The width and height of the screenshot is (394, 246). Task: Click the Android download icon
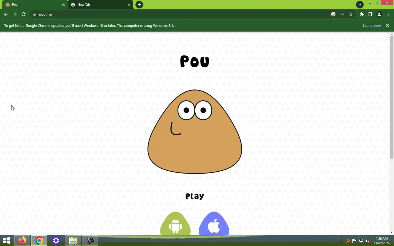pos(175,223)
